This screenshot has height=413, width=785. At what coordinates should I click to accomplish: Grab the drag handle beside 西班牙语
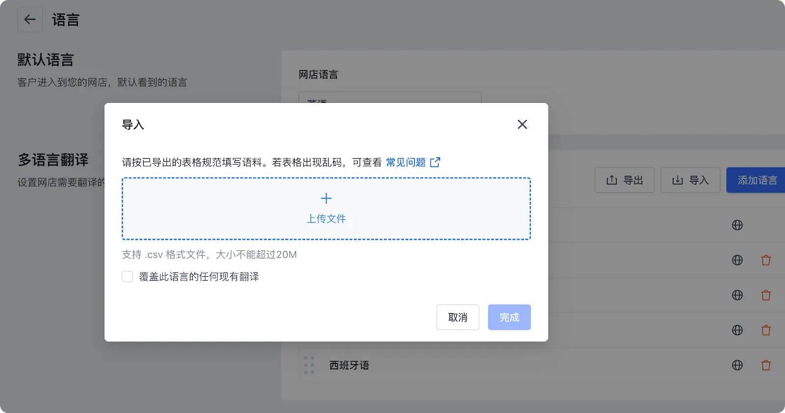click(309, 365)
